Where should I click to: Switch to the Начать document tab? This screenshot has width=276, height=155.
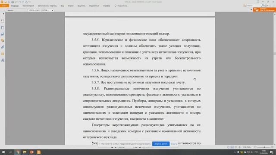point(10,10)
